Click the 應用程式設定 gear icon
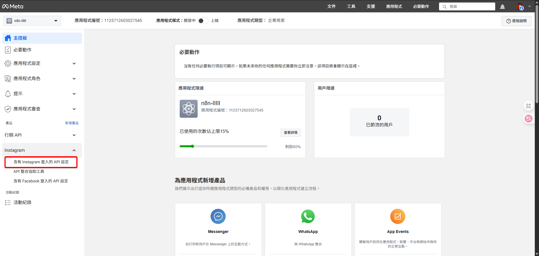Image resolution: width=539 pixels, height=256 pixels. pos(8,63)
